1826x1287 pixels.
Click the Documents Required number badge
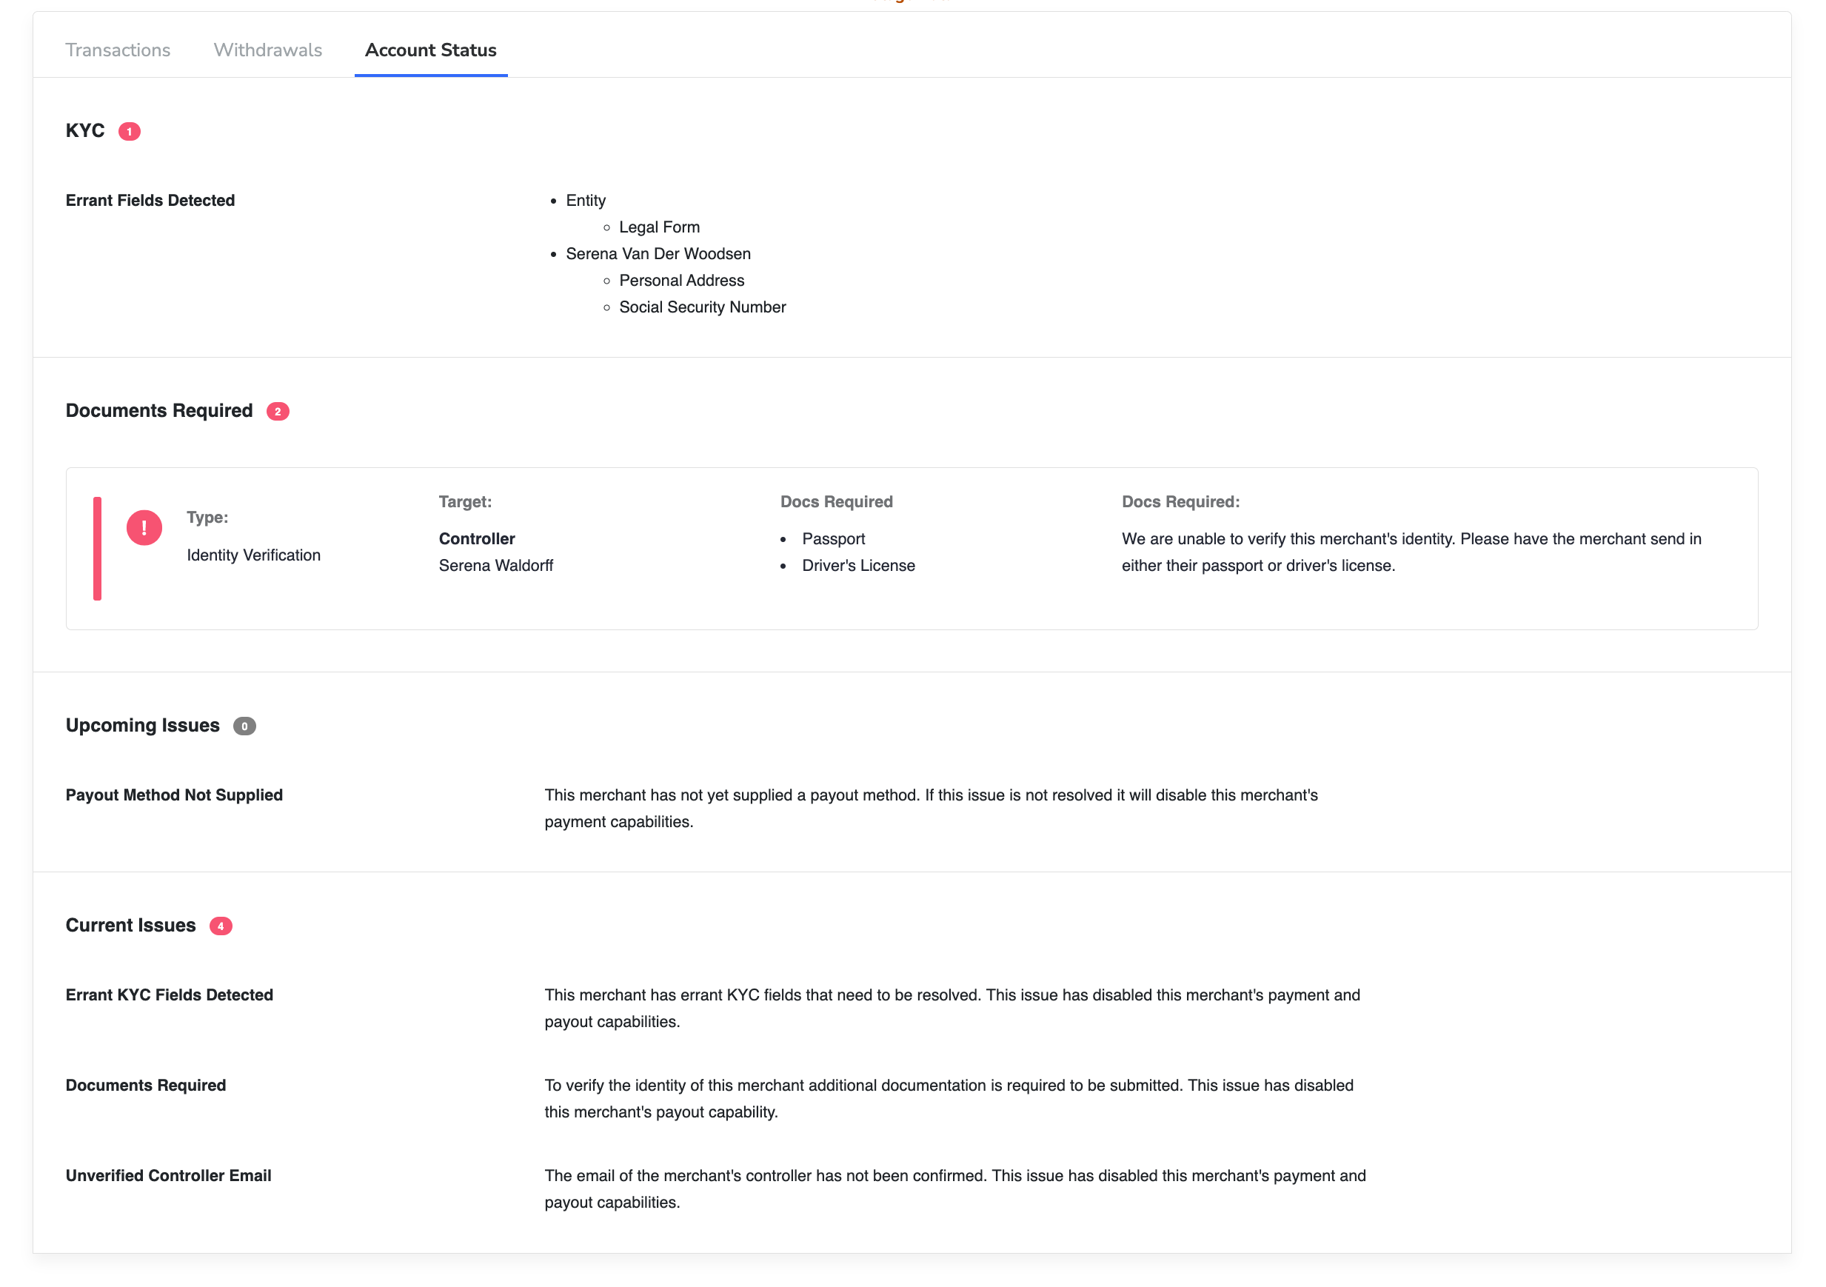point(277,409)
